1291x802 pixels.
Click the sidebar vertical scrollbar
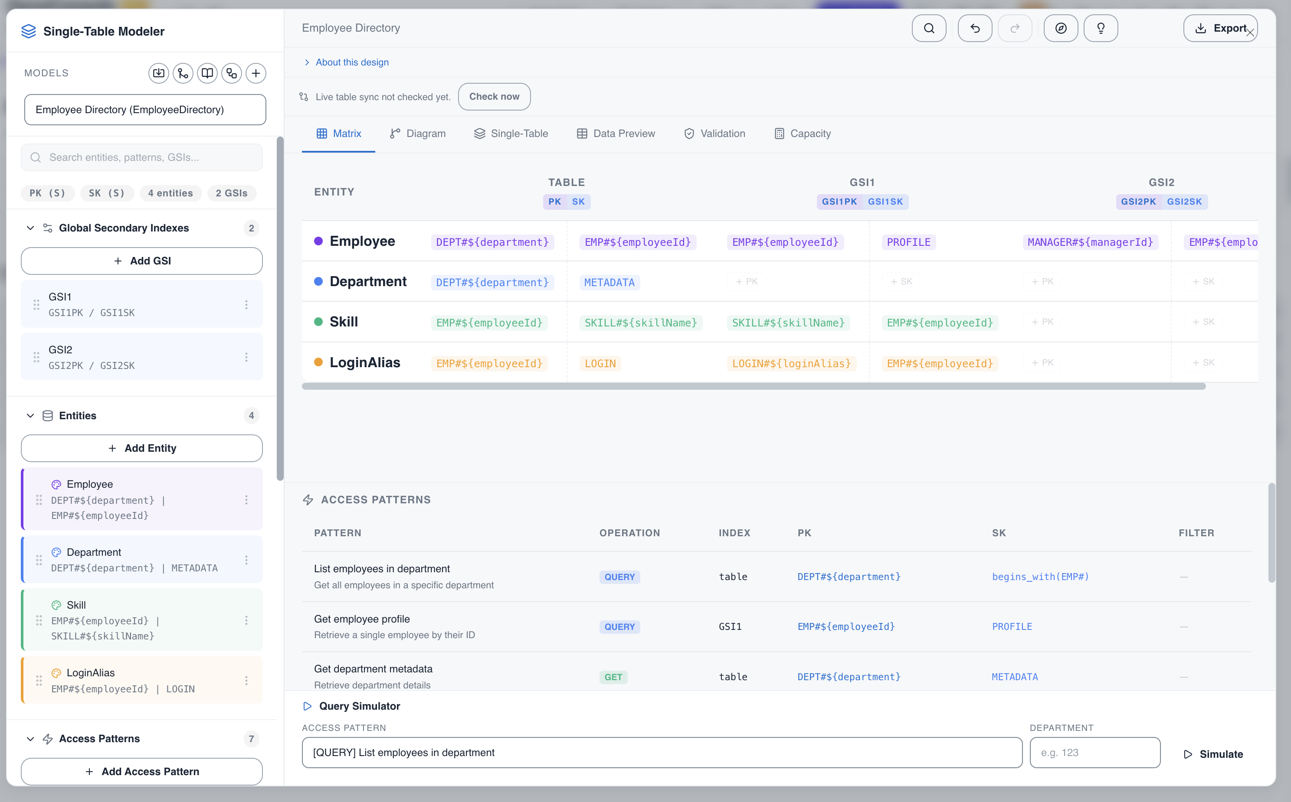point(280,309)
